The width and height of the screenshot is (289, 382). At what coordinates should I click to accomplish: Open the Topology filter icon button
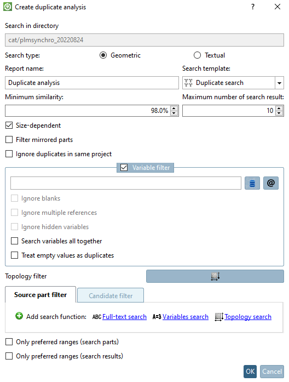[x=215, y=276]
